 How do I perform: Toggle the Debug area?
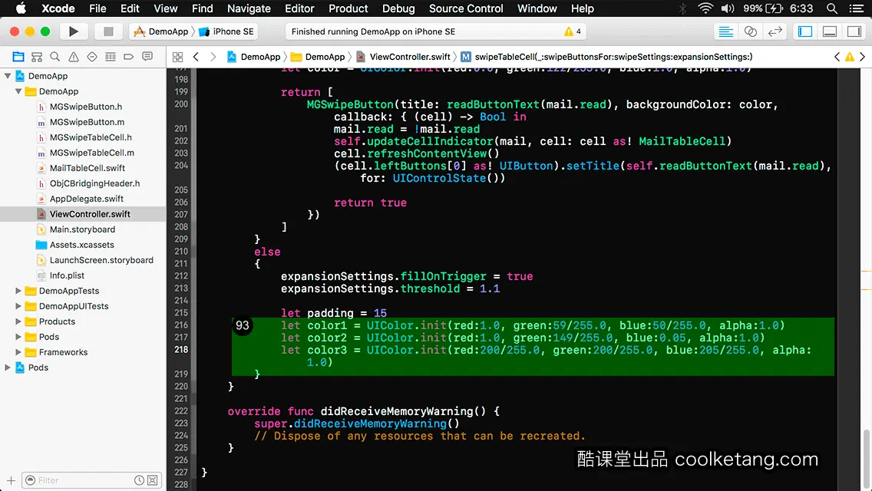tap(830, 31)
